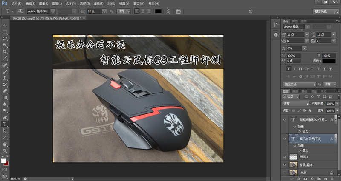
Task: Toggle faux italic in character panel
Action: tap(295, 69)
